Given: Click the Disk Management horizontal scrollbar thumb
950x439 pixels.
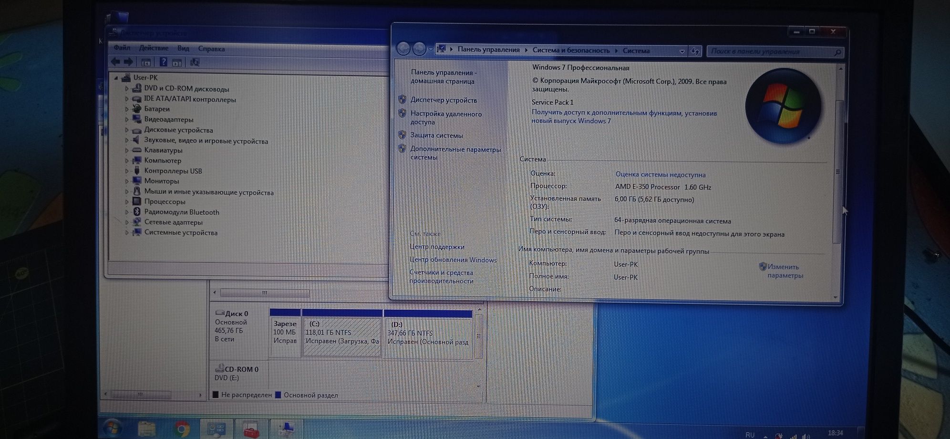Looking at the screenshot, I should coord(265,293).
